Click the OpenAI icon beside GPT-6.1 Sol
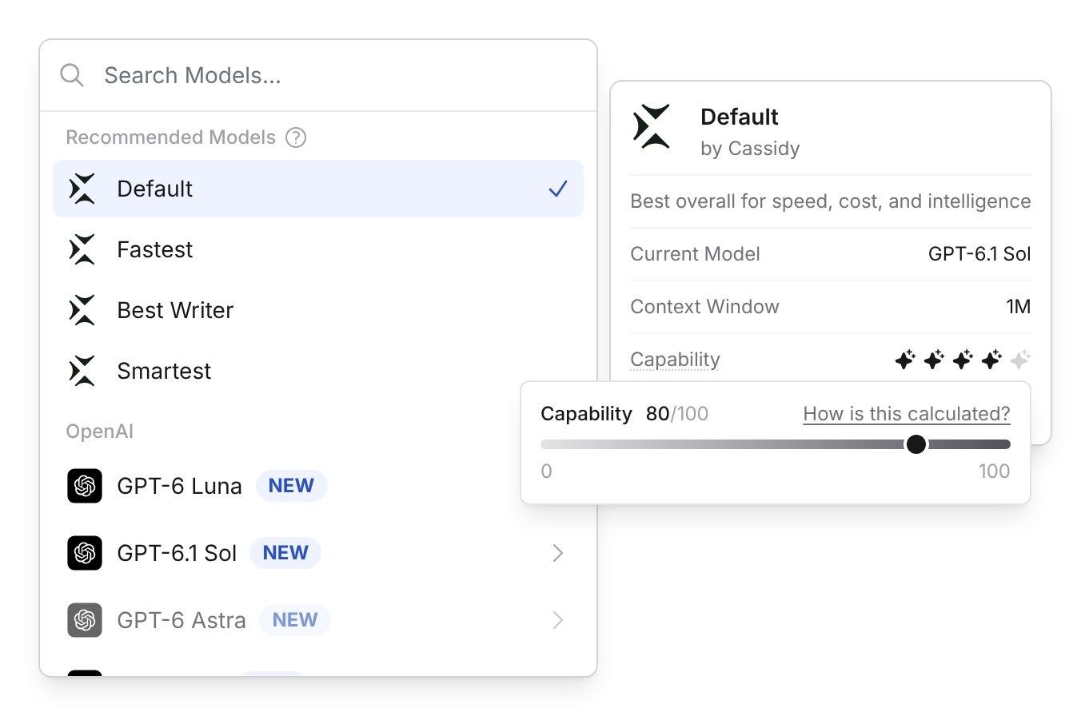Screen dimensions: 1089x716 (85, 553)
